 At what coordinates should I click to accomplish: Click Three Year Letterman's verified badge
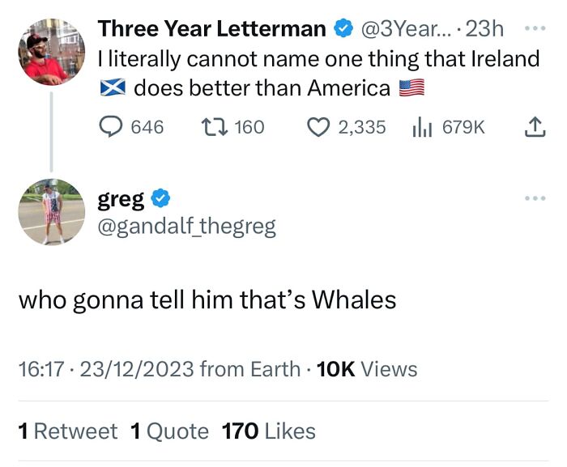tap(343, 30)
